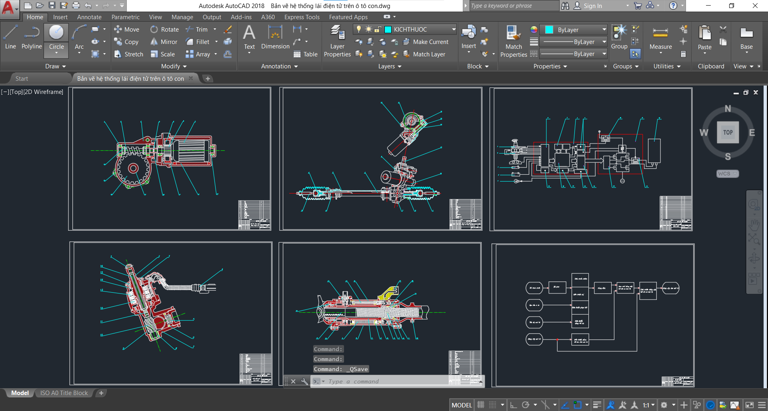Click Make Current layer button
The width and height of the screenshot is (768, 411).
click(x=426, y=42)
